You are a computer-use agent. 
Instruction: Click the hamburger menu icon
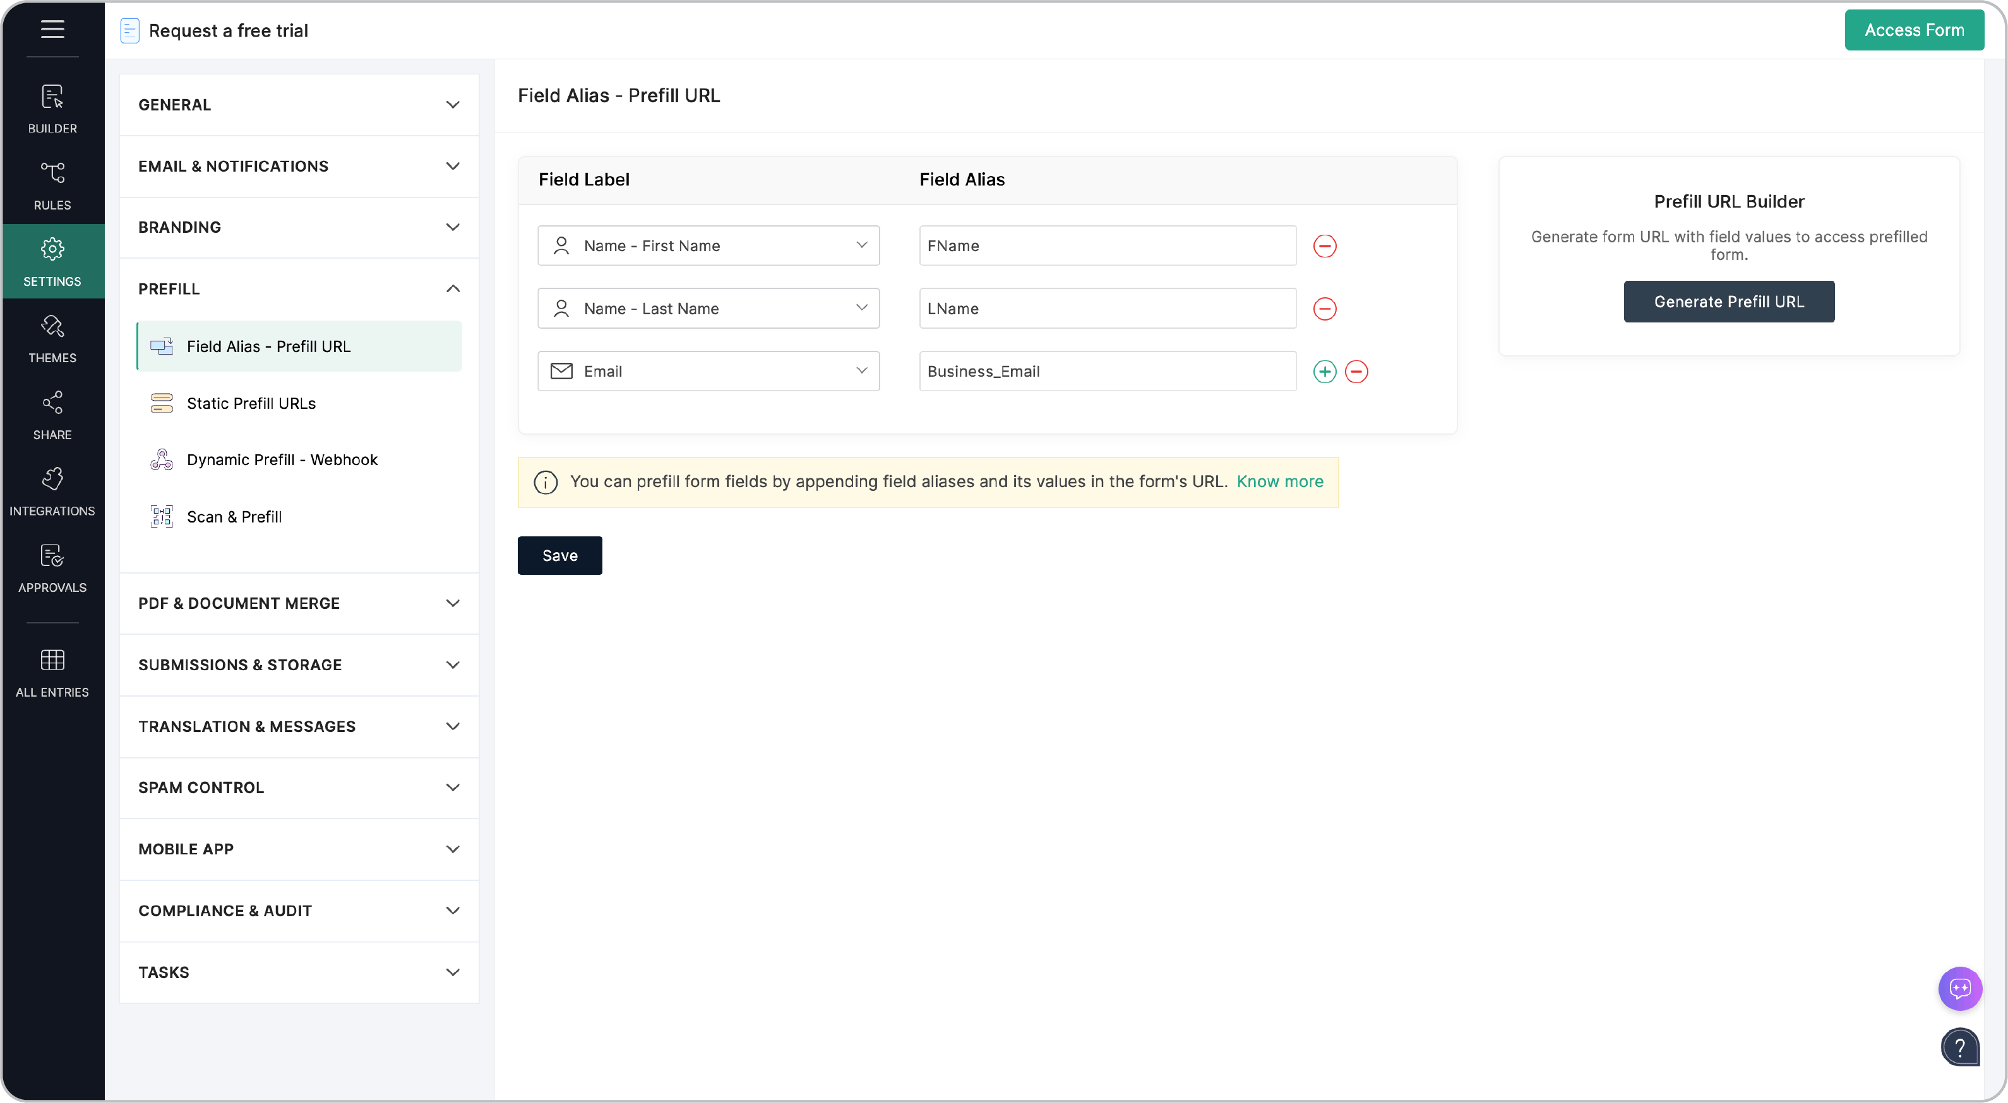tap(52, 29)
